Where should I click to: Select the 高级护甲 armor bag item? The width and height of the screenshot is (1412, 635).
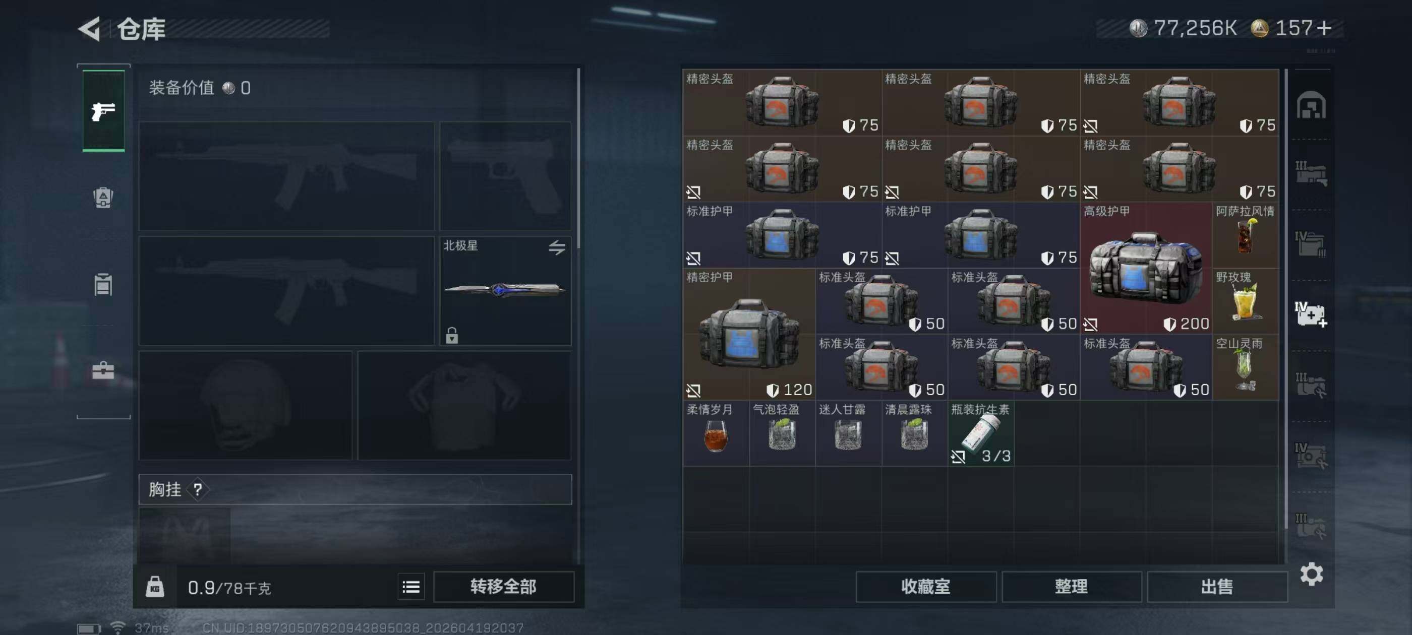coord(1146,268)
